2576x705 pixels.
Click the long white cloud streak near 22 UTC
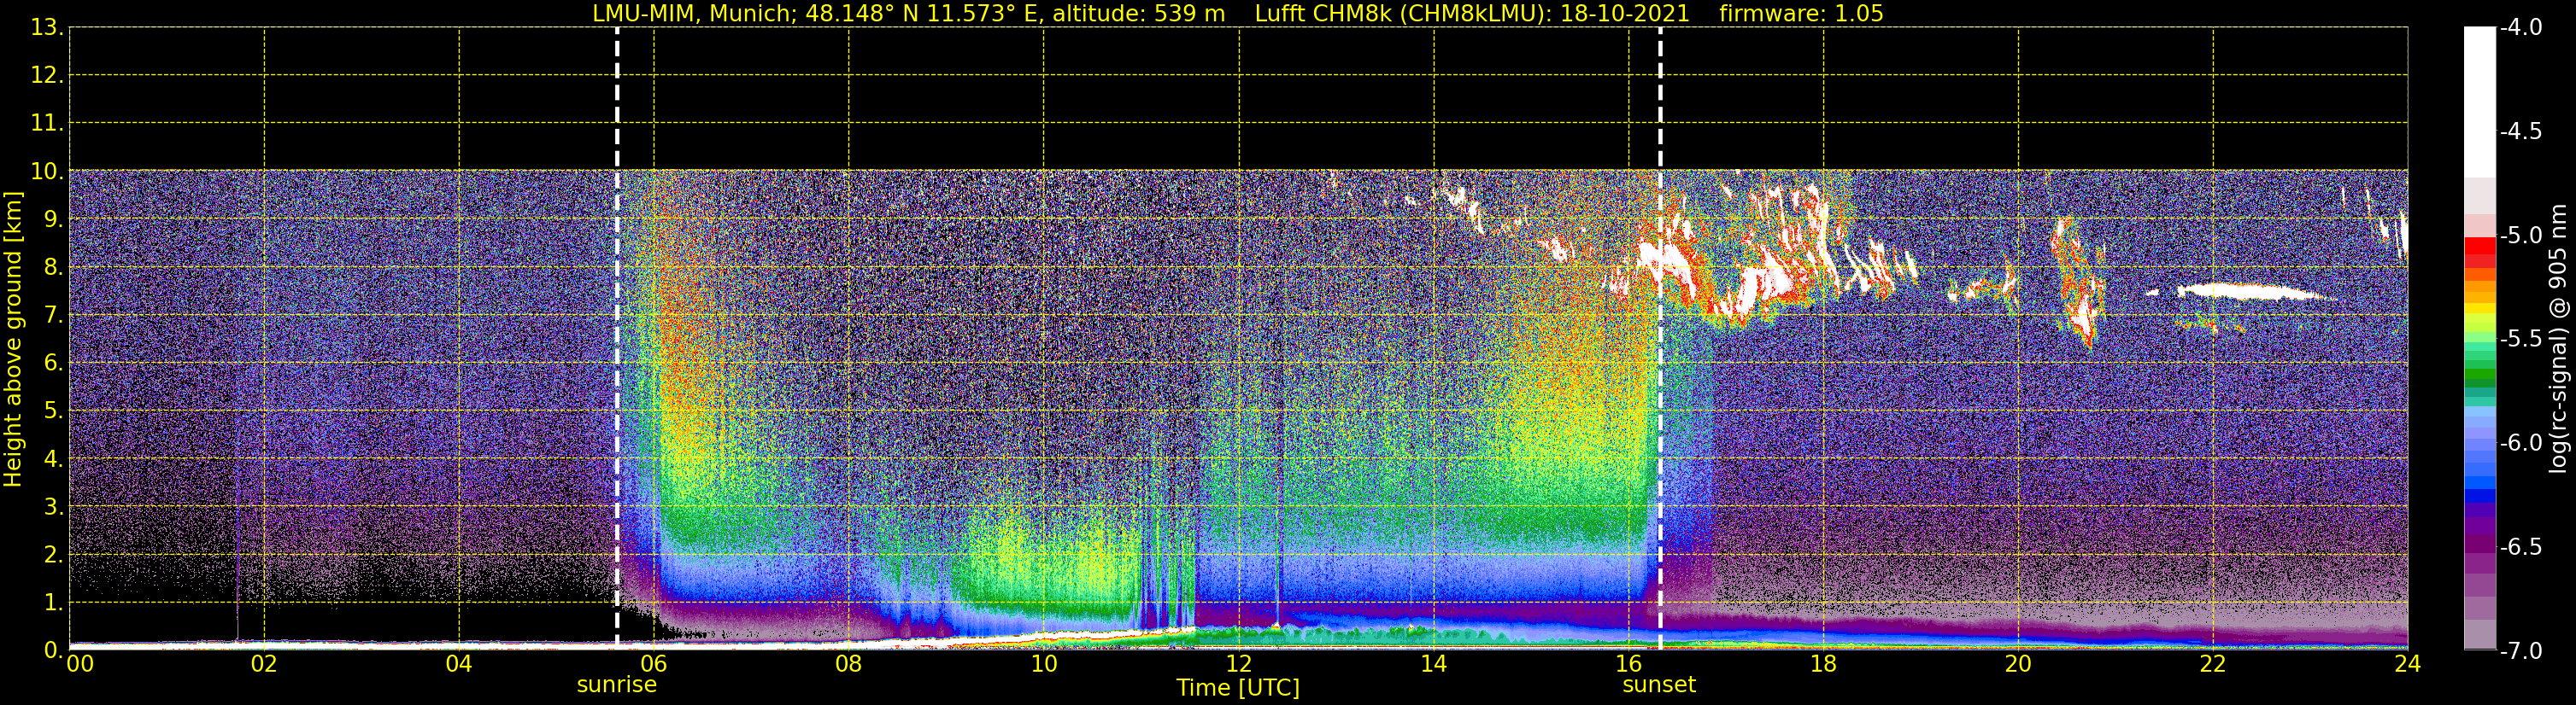2255,293
